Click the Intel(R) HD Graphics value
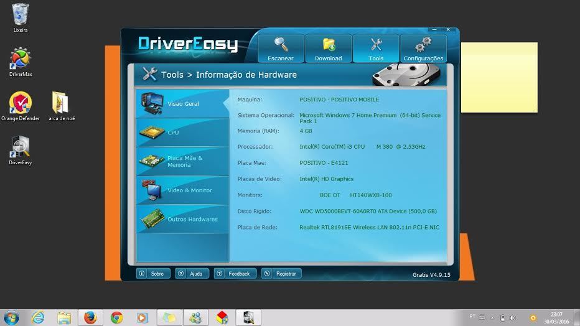This screenshot has height=326, width=580. (326, 179)
